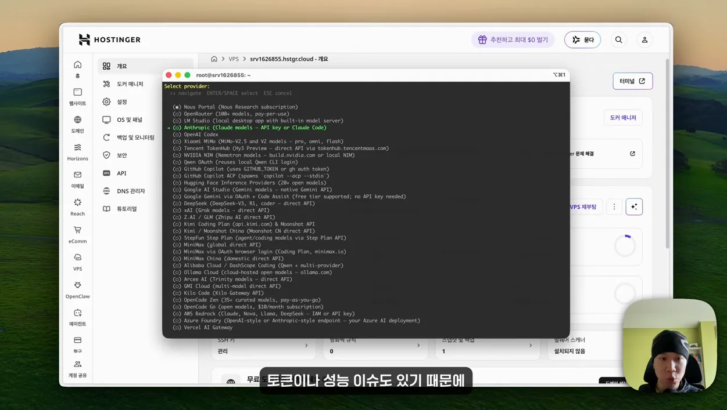
Task: Open Horizons in the left sidebar
Action: [x=77, y=152]
